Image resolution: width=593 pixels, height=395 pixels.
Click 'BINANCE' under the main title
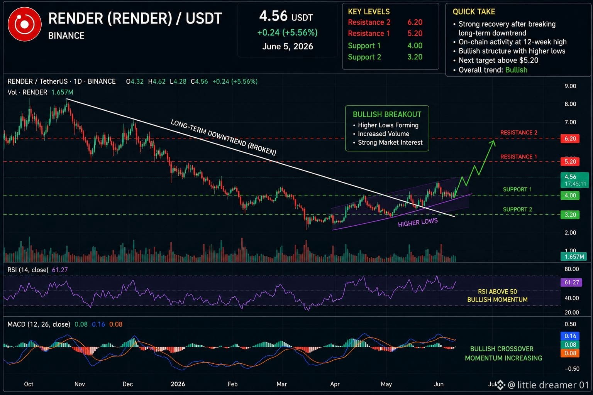66,36
